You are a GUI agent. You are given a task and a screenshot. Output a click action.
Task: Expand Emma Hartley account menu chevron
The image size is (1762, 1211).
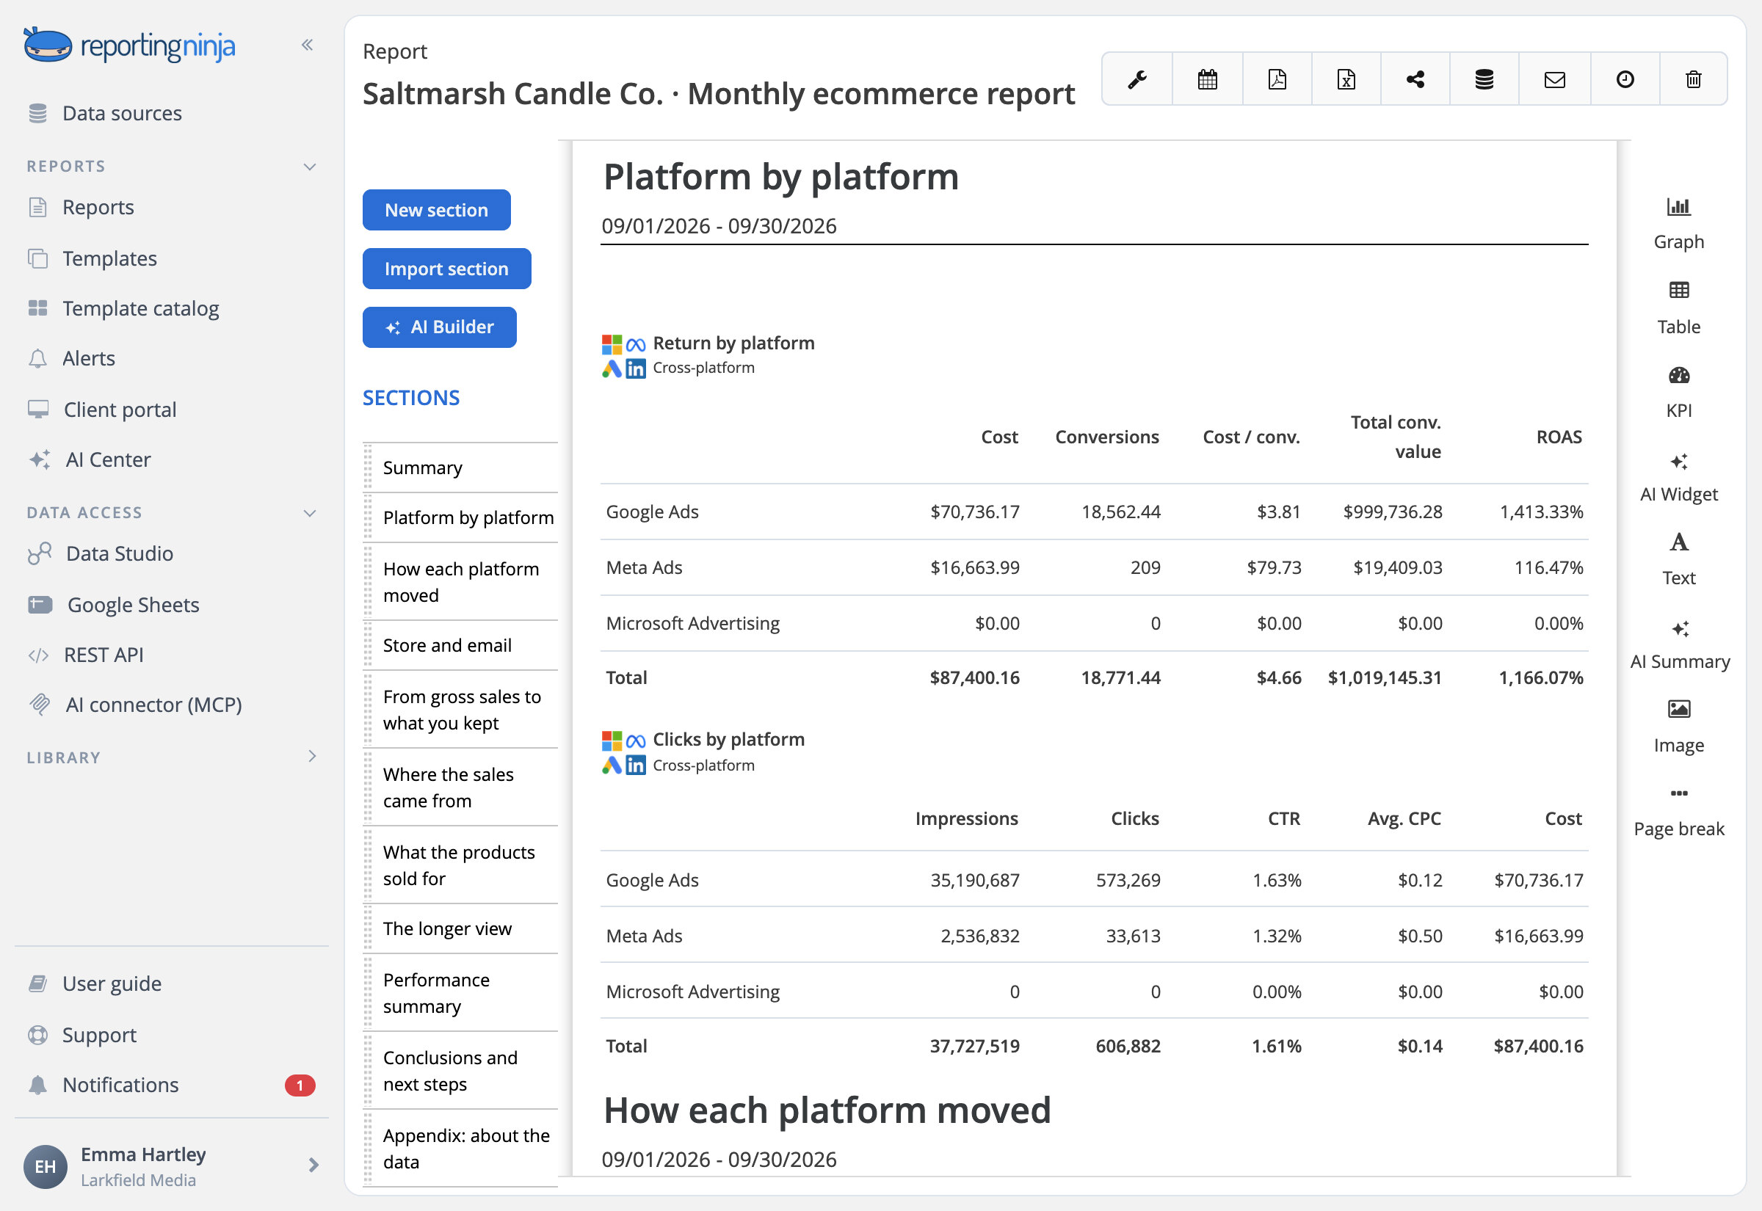tap(313, 1165)
